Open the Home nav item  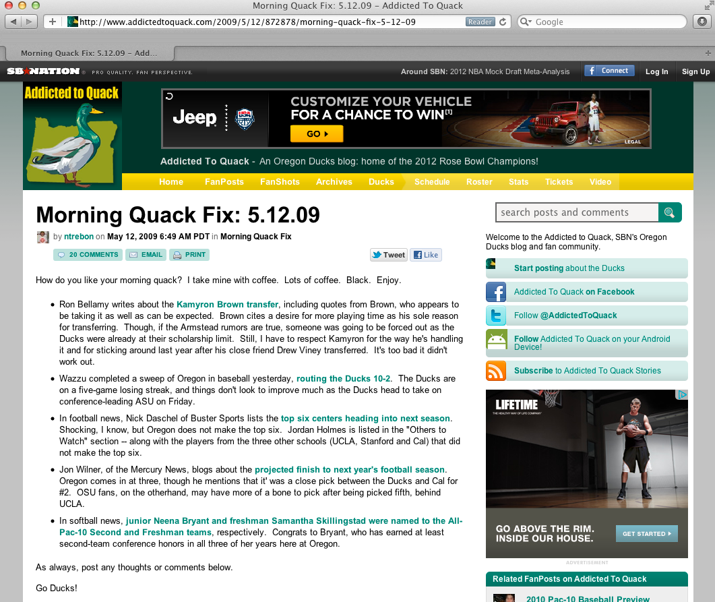coord(171,181)
